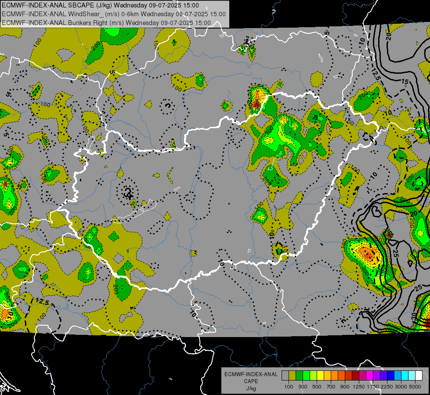Click the 900 tick label under the legend
430x395 pixels.
(345, 387)
